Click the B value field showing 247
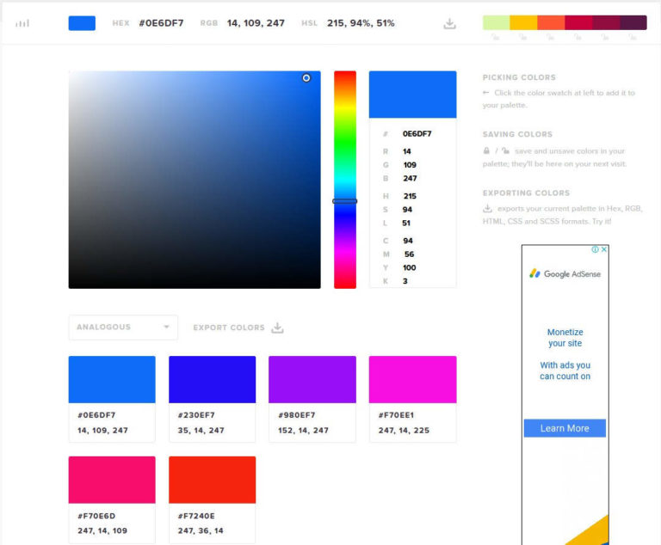This screenshot has height=545, width=661. pyautogui.click(x=410, y=178)
